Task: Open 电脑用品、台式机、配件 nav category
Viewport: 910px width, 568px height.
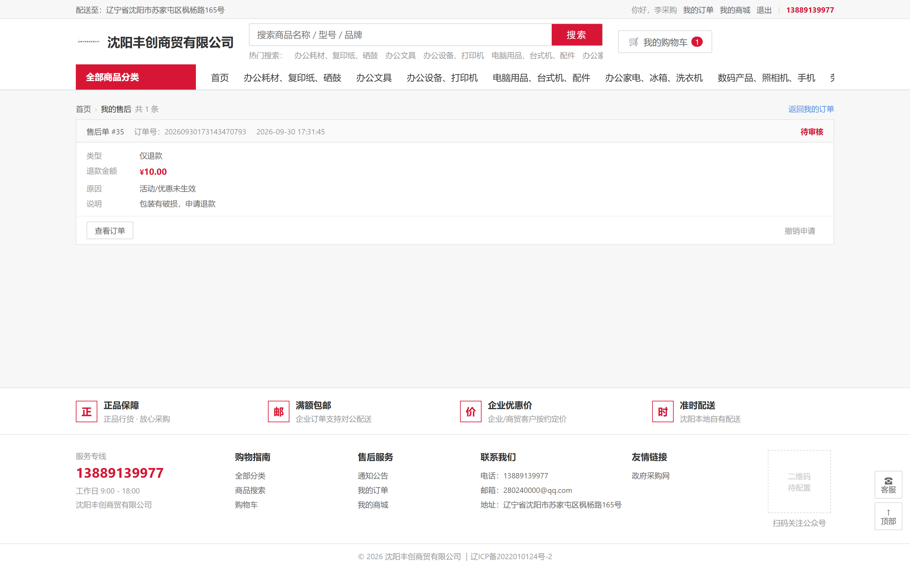Action: point(542,78)
